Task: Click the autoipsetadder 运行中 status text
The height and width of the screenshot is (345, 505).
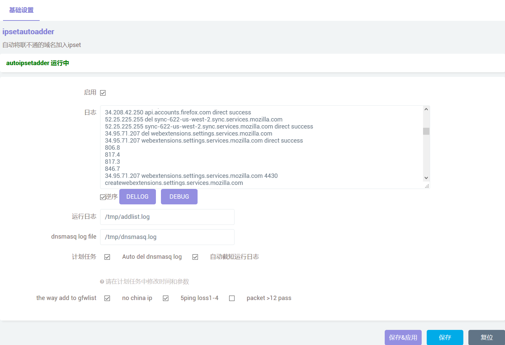Action: click(38, 63)
